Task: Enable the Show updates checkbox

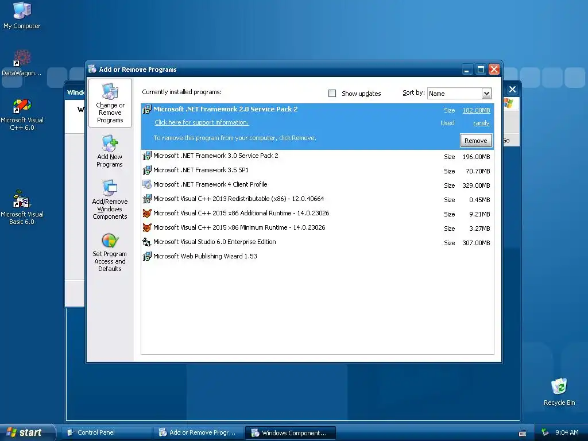Action: (332, 94)
